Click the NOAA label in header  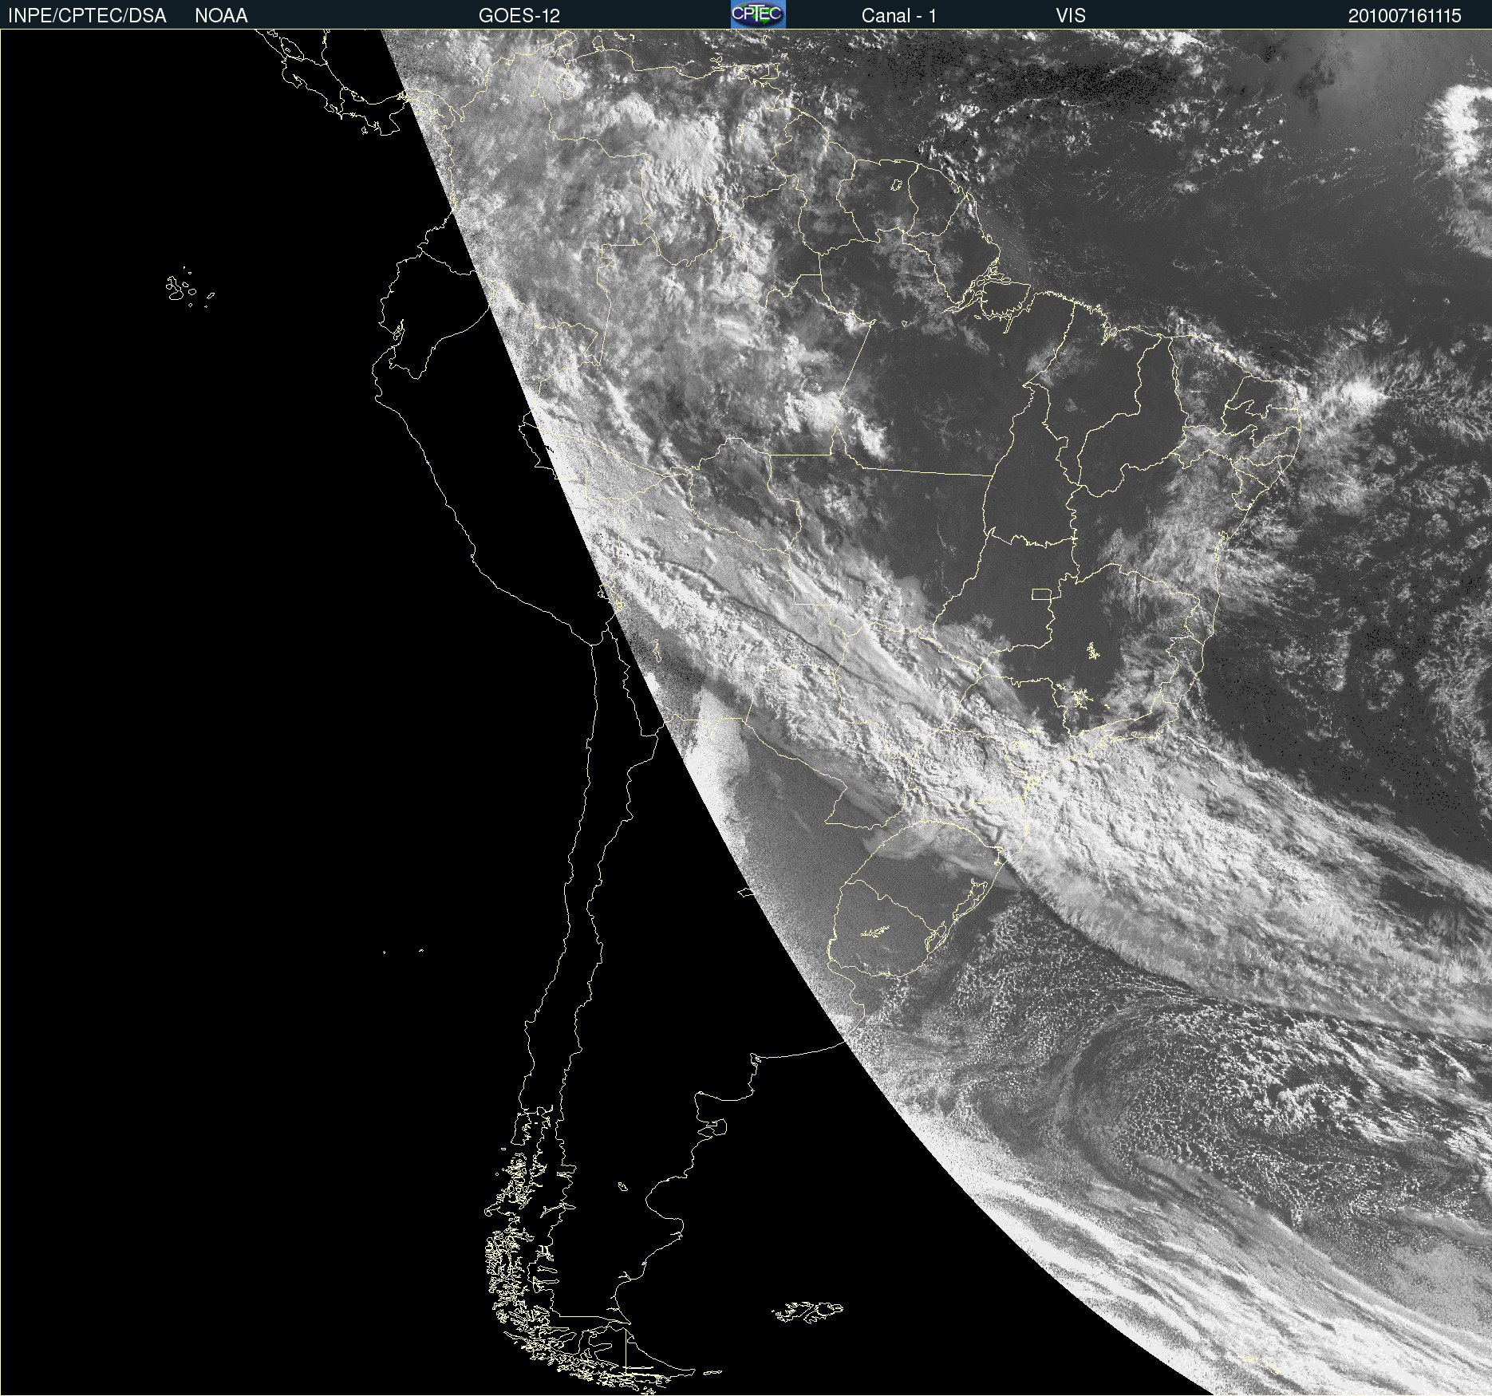coord(221,16)
